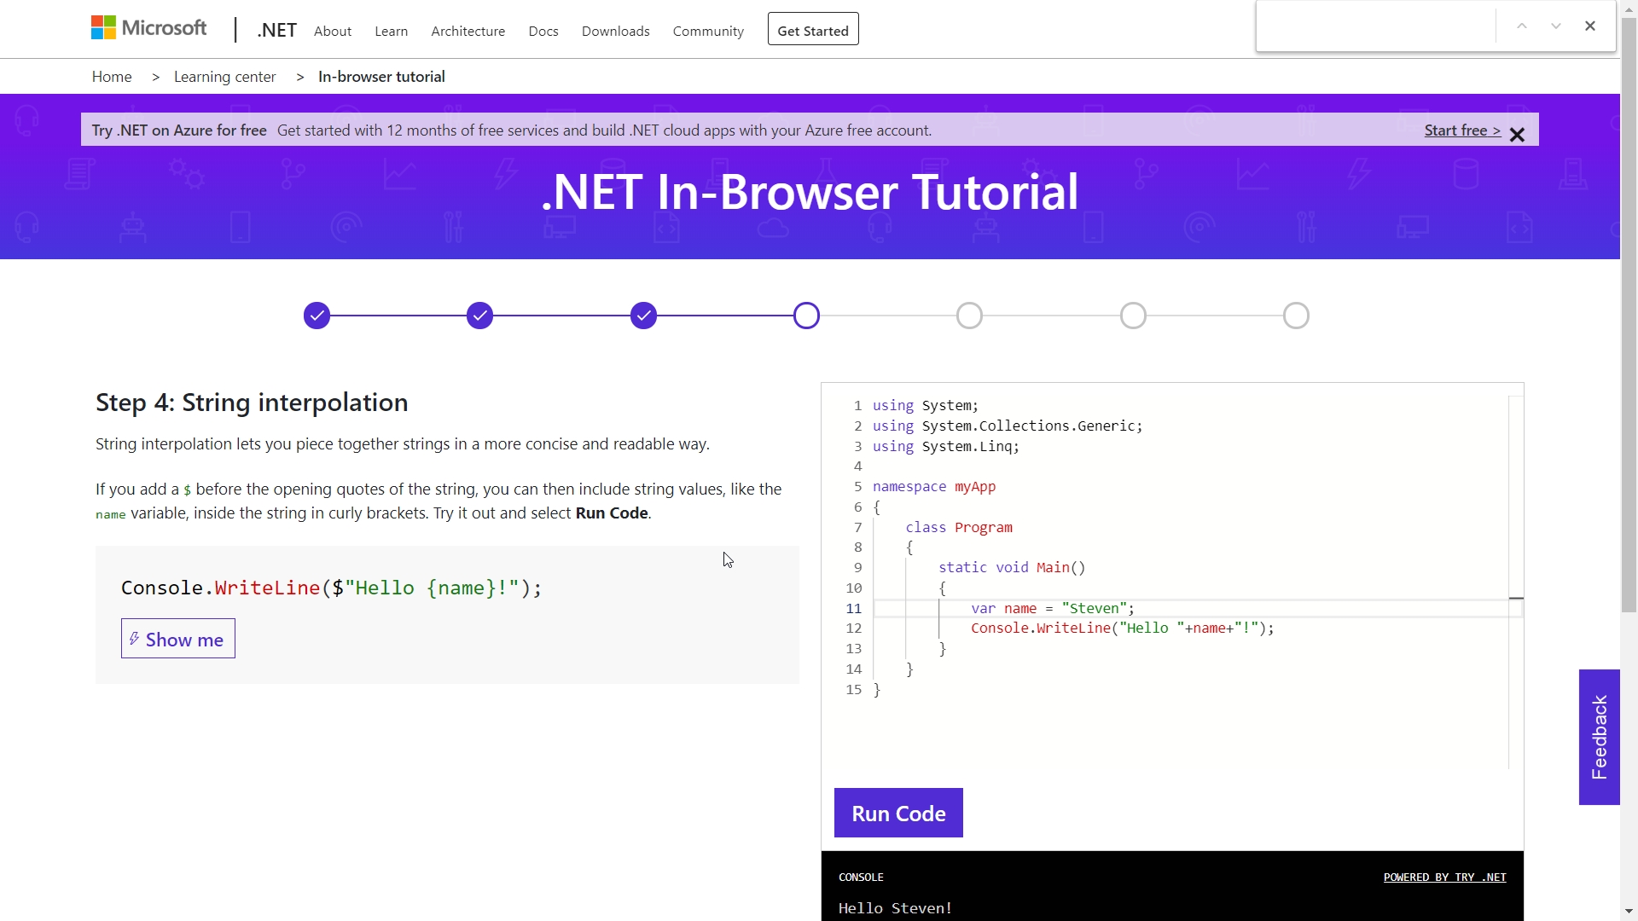This screenshot has height=921, width=1638.
Task: Click the find-in-page search field
Action: [1376, 26]
